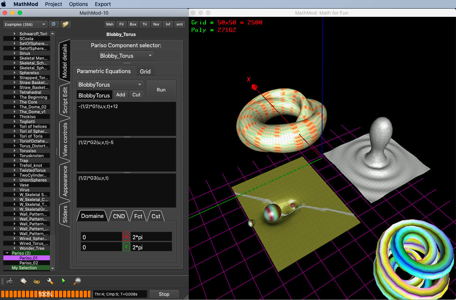This screenshot has width=456, height=300.
Task: Run the model with the green play icon
Action: (63, 281)
